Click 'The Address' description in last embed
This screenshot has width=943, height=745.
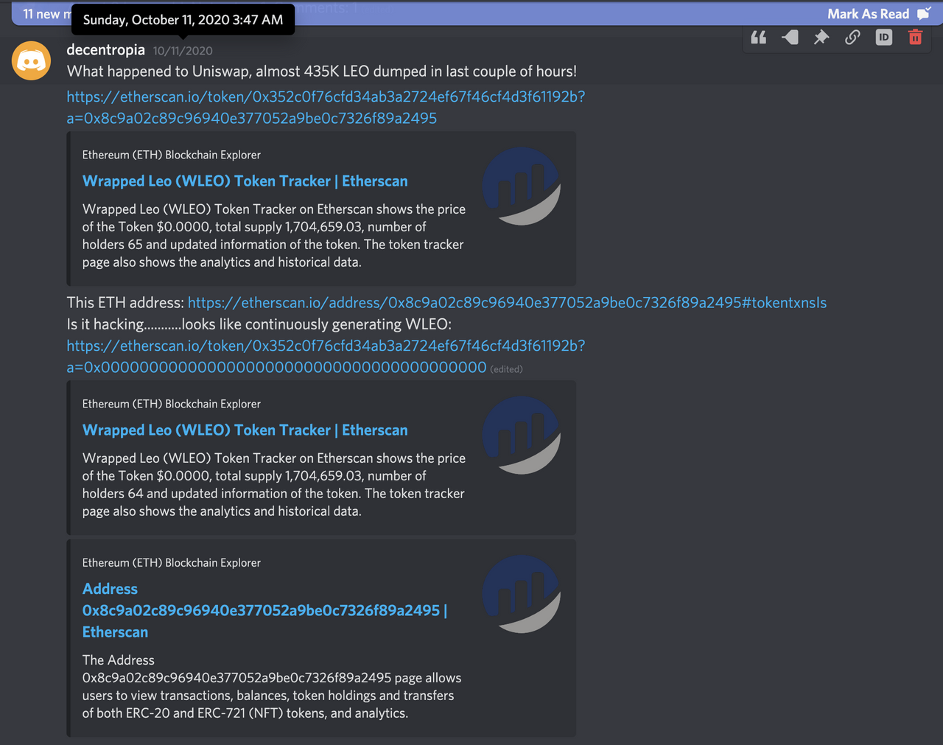[272, 687]
